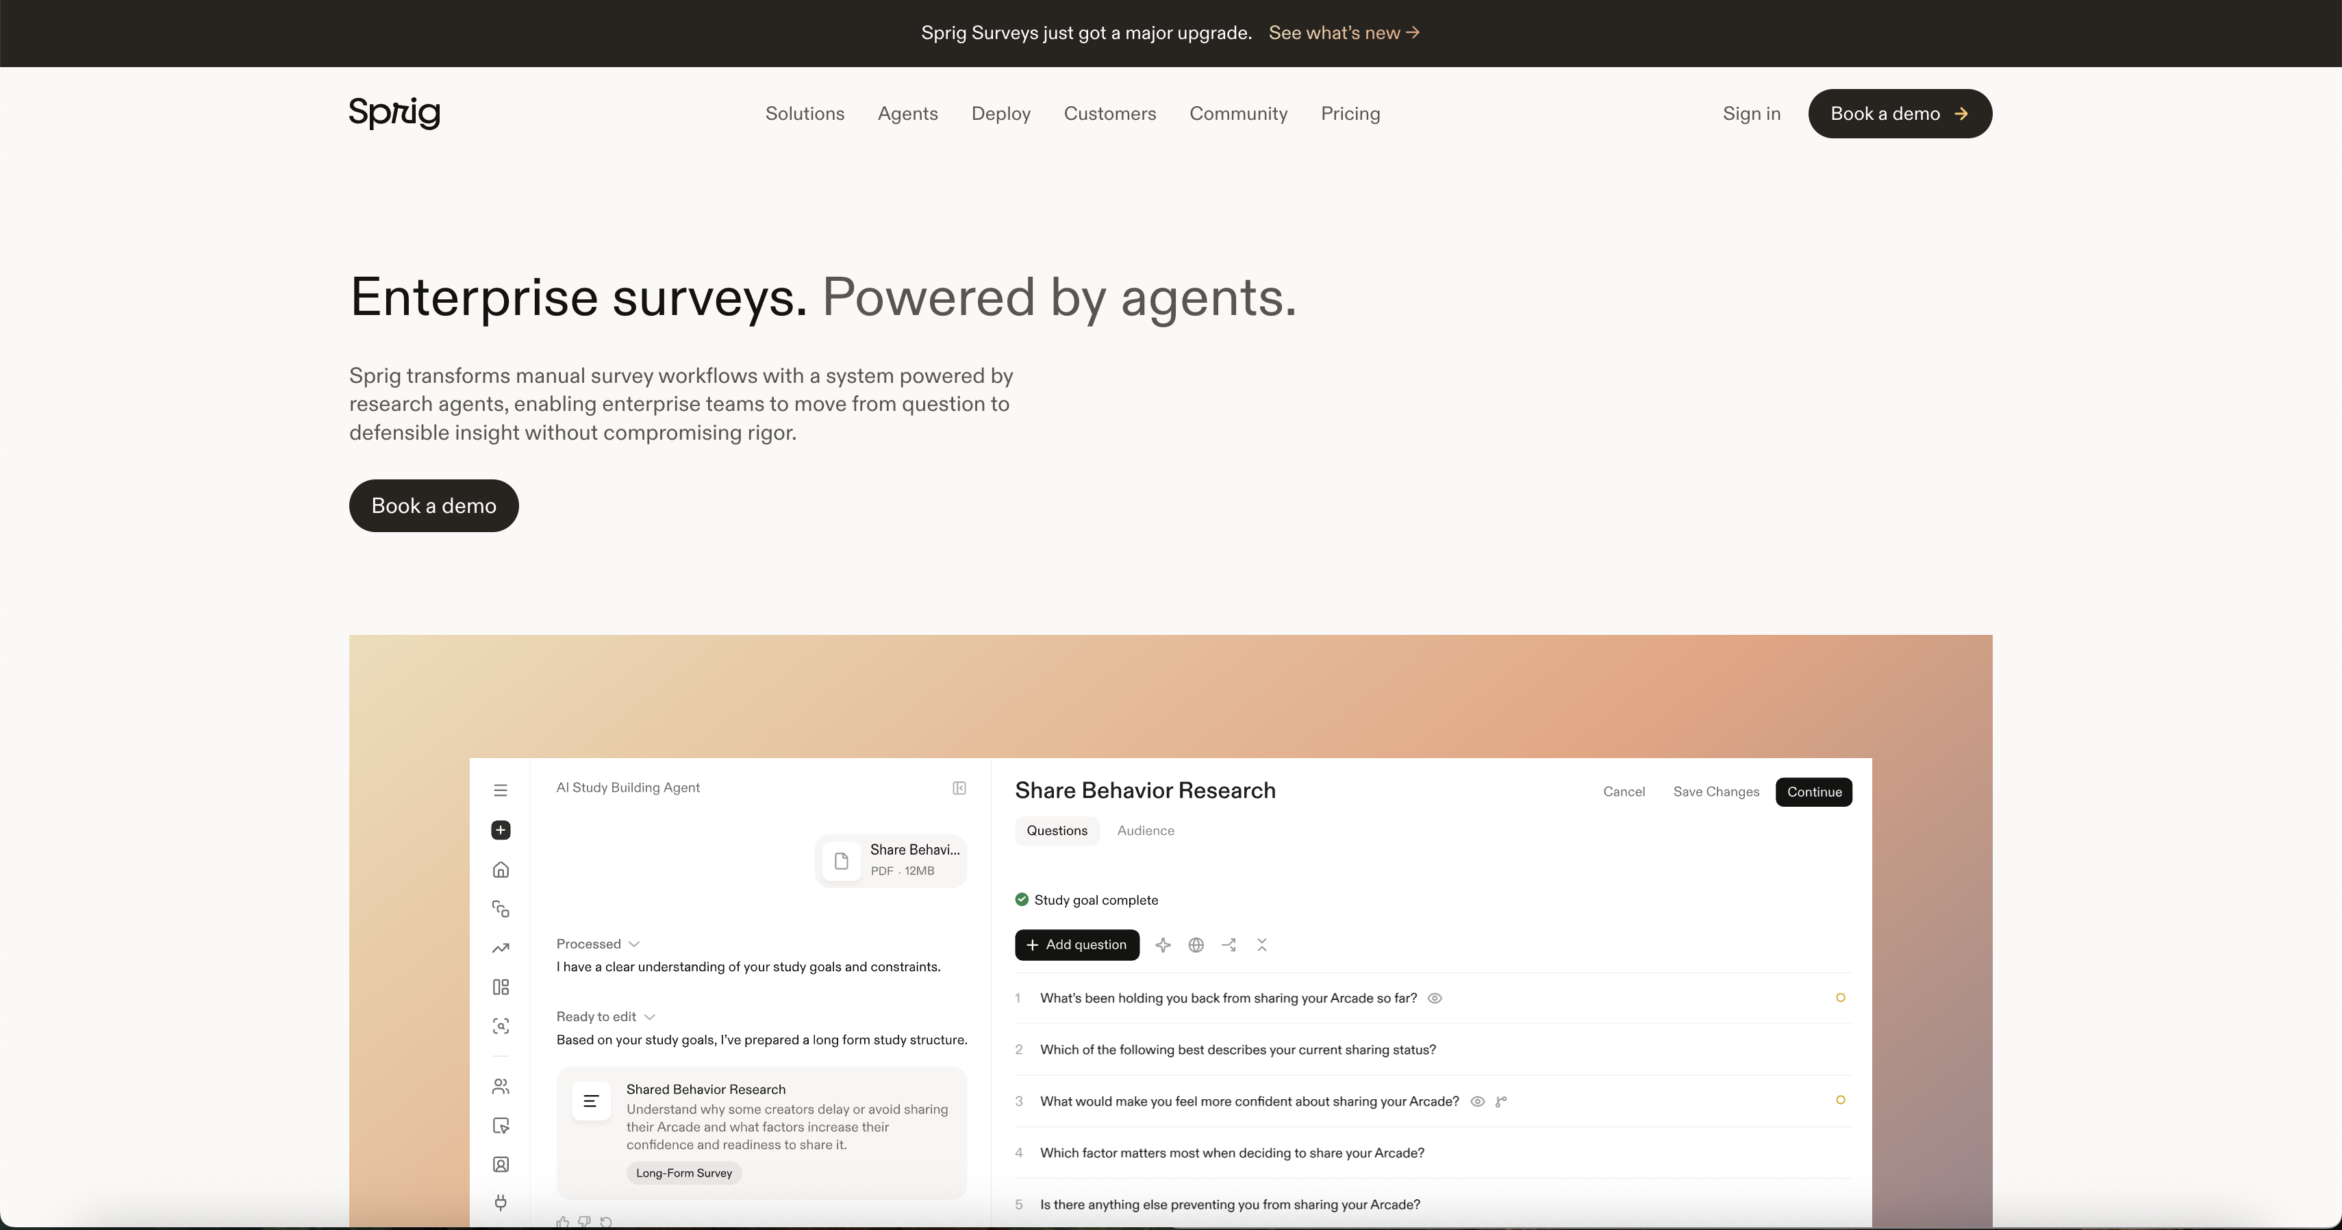The height and width of the screenshot is (1230, 2342).
Task: Click the Study goal complete status text
Action: click(1096, 900)
